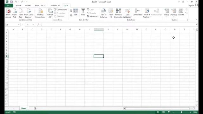Open Consolidate tool

point(137,12)
